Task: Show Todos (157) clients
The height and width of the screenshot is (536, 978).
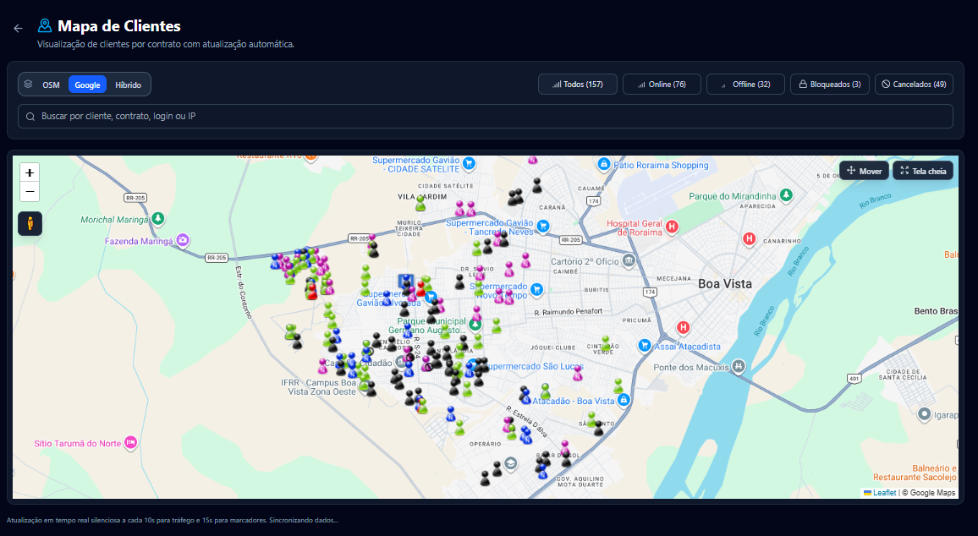Action: (578, 85)
